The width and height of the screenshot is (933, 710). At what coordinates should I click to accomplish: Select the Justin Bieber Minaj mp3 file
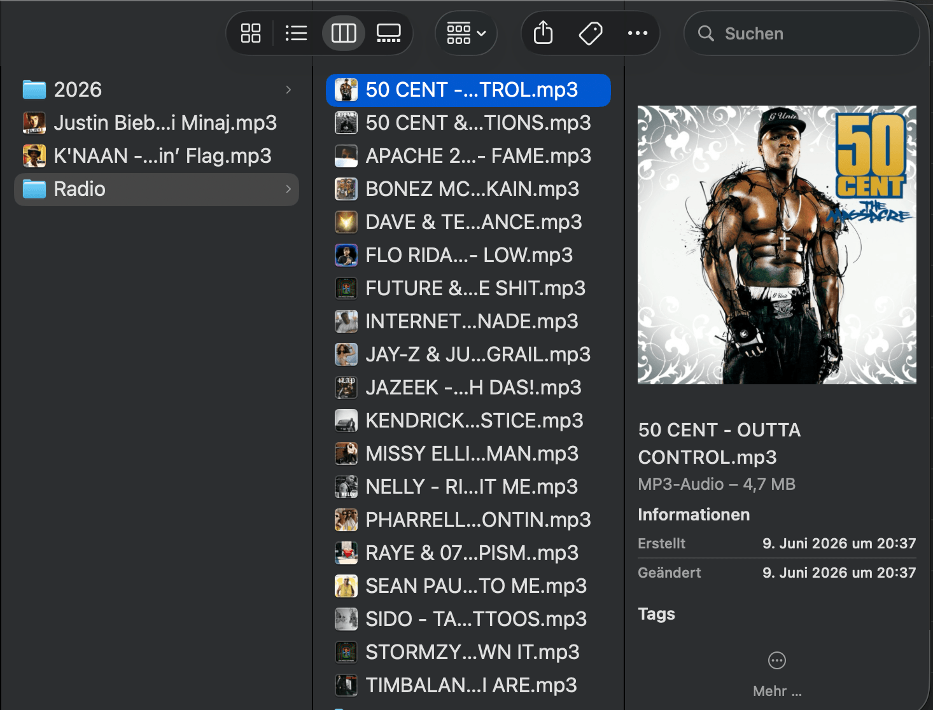point(157,123)
